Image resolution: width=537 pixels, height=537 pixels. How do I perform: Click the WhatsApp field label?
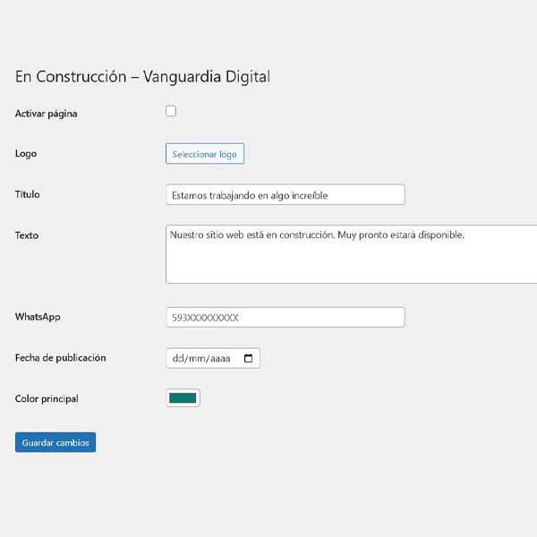pos(38,317)
